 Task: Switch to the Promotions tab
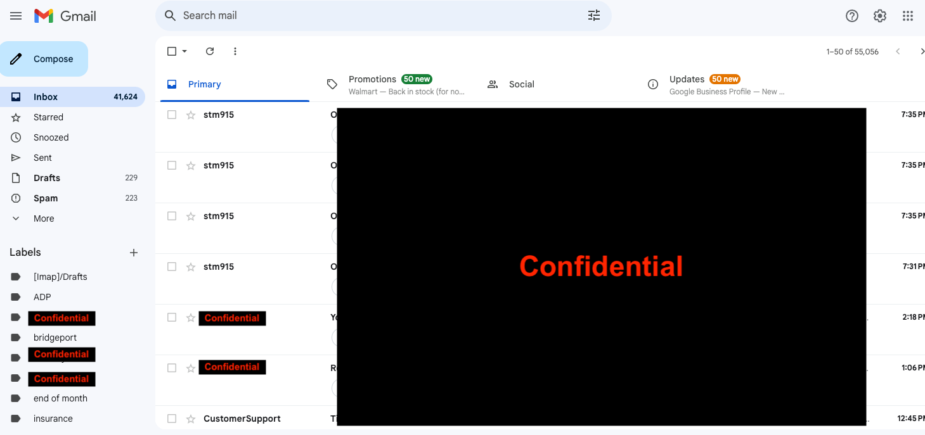(396, 84)
